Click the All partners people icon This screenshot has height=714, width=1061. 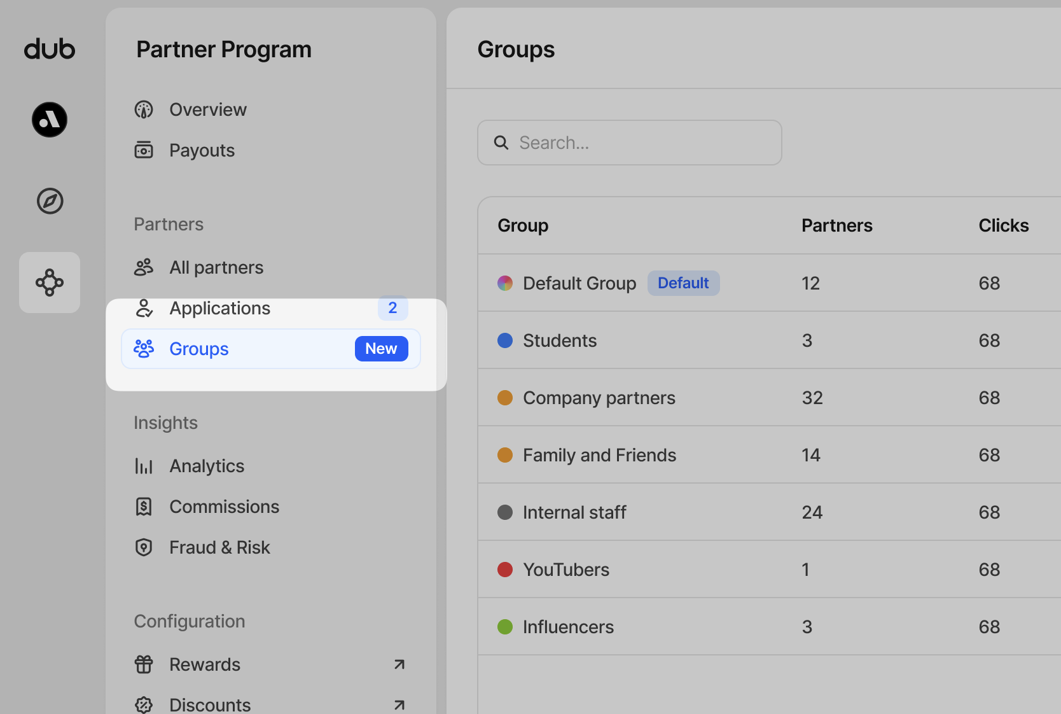tap(144, 267)
